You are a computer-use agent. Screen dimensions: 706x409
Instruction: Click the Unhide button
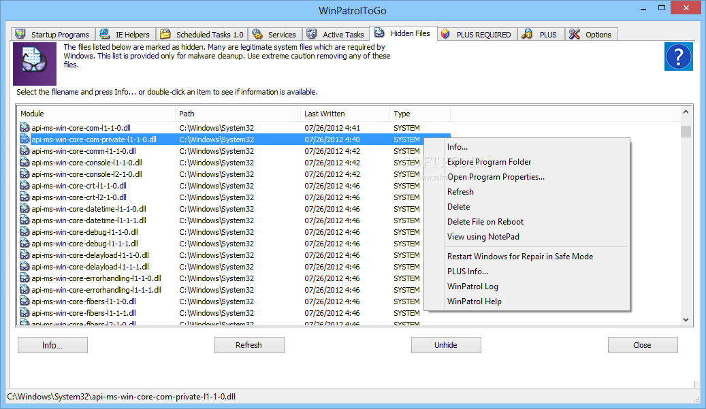point(446,345)
